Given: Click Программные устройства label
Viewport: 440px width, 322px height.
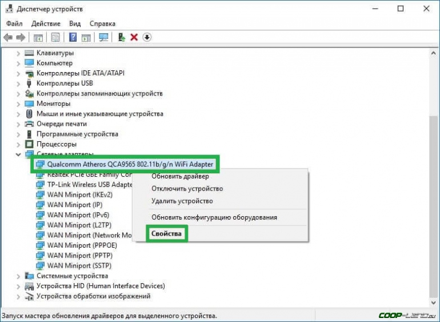Looking at the screenshot, I should pyautogui.click(x=77, y=134).
